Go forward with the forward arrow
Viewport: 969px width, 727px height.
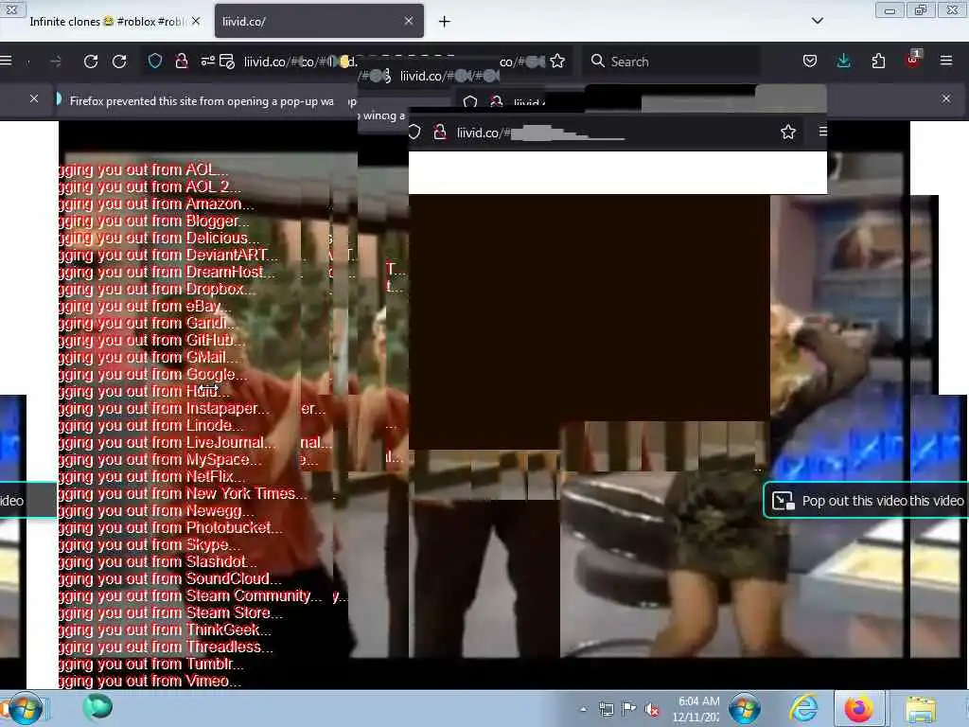coord(56,62)
